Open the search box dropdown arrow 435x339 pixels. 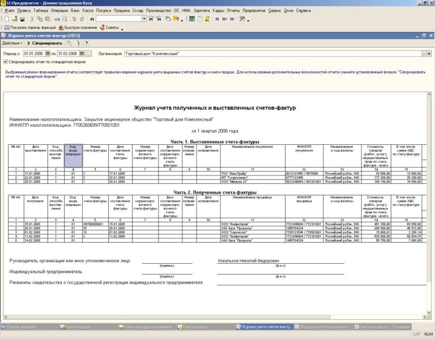pos(144,19)
